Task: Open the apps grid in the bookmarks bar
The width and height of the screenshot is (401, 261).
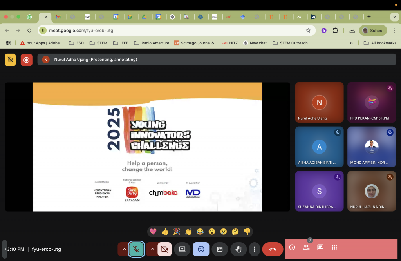Action: click(8, 43)
